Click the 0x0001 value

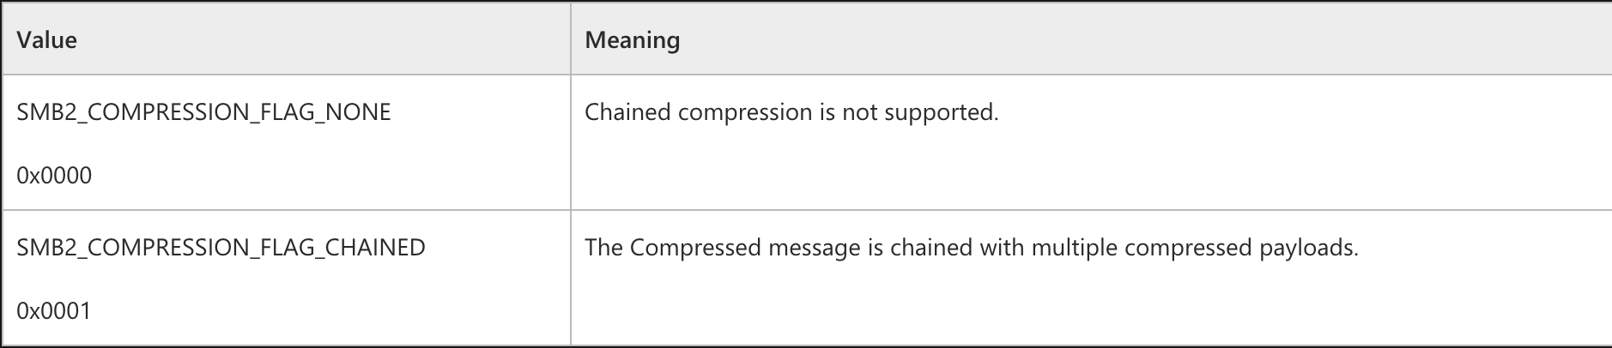(54, 311)
